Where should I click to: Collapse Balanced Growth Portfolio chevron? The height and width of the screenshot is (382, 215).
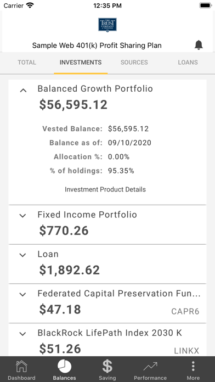pyautogui.click(x=23, y=91)
